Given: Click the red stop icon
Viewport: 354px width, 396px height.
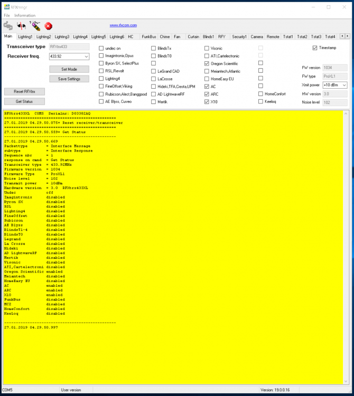Looking at the screenshot, I should click(x=49, y=25).
